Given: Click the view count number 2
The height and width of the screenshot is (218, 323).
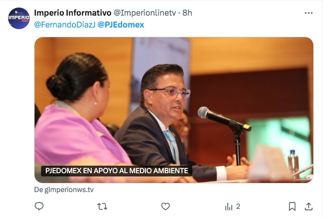Looking at the screenshot, I should pyautogui.click(x=238, y=206).
